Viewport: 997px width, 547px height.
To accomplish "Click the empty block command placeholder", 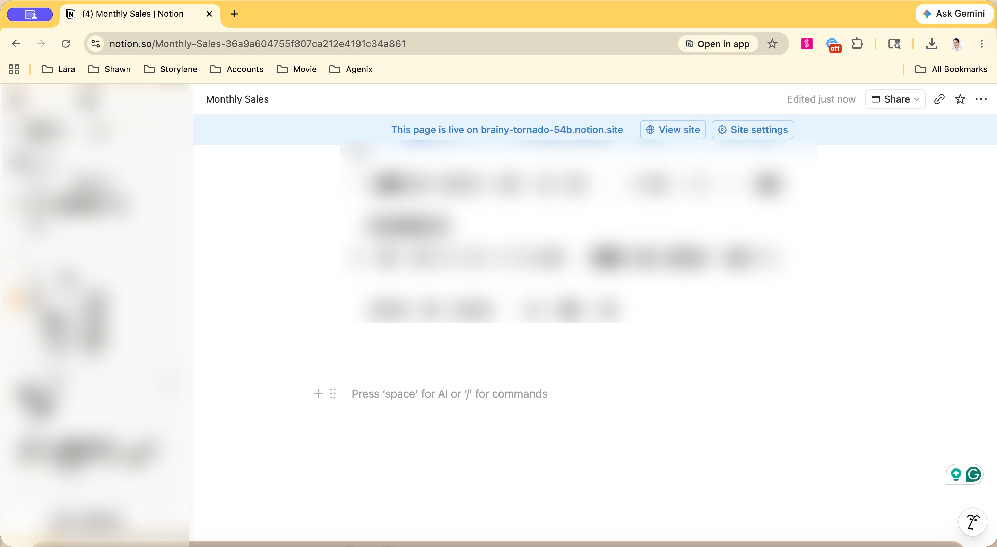I will (449, 394).
